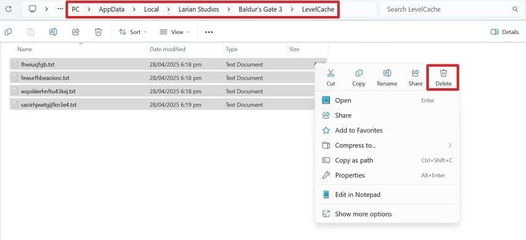Click the toolbar Delete trash icon

click(x=98, y=31)
